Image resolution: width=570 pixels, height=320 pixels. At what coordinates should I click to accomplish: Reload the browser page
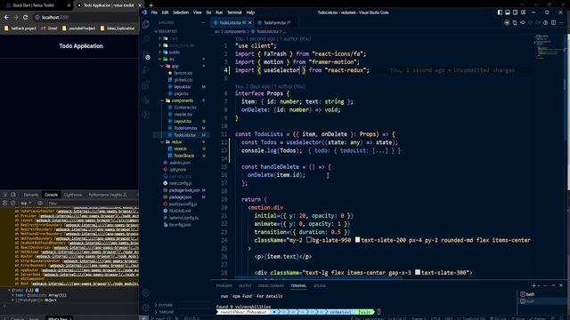[x=26, y=17]
